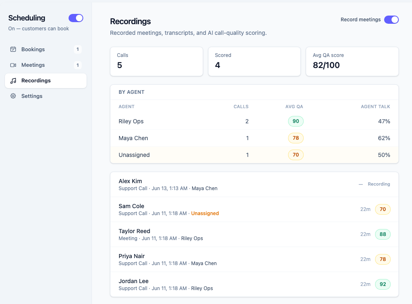Click Riley Ops agent talk 47%
The image size is (412, 304).
click(384, 121)
